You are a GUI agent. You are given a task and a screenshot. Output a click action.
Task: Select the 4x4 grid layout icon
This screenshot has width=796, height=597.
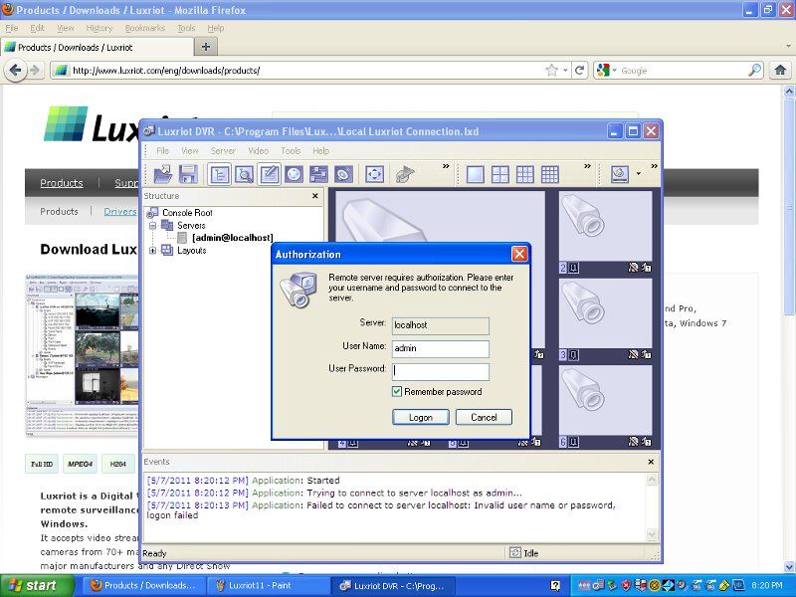550,174
